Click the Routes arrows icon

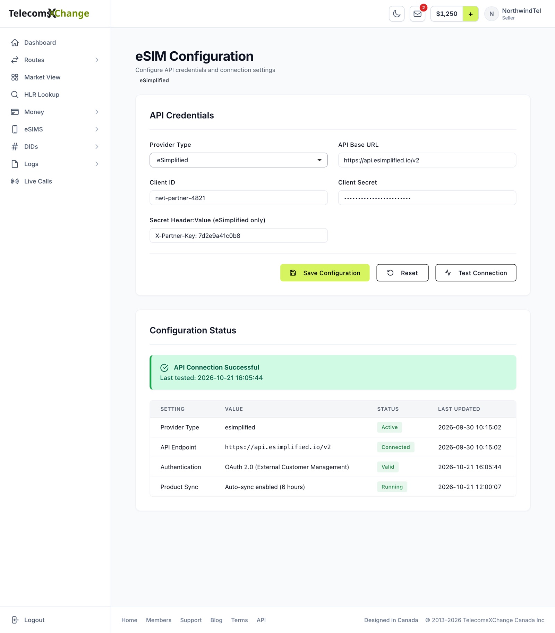point(15,60)
